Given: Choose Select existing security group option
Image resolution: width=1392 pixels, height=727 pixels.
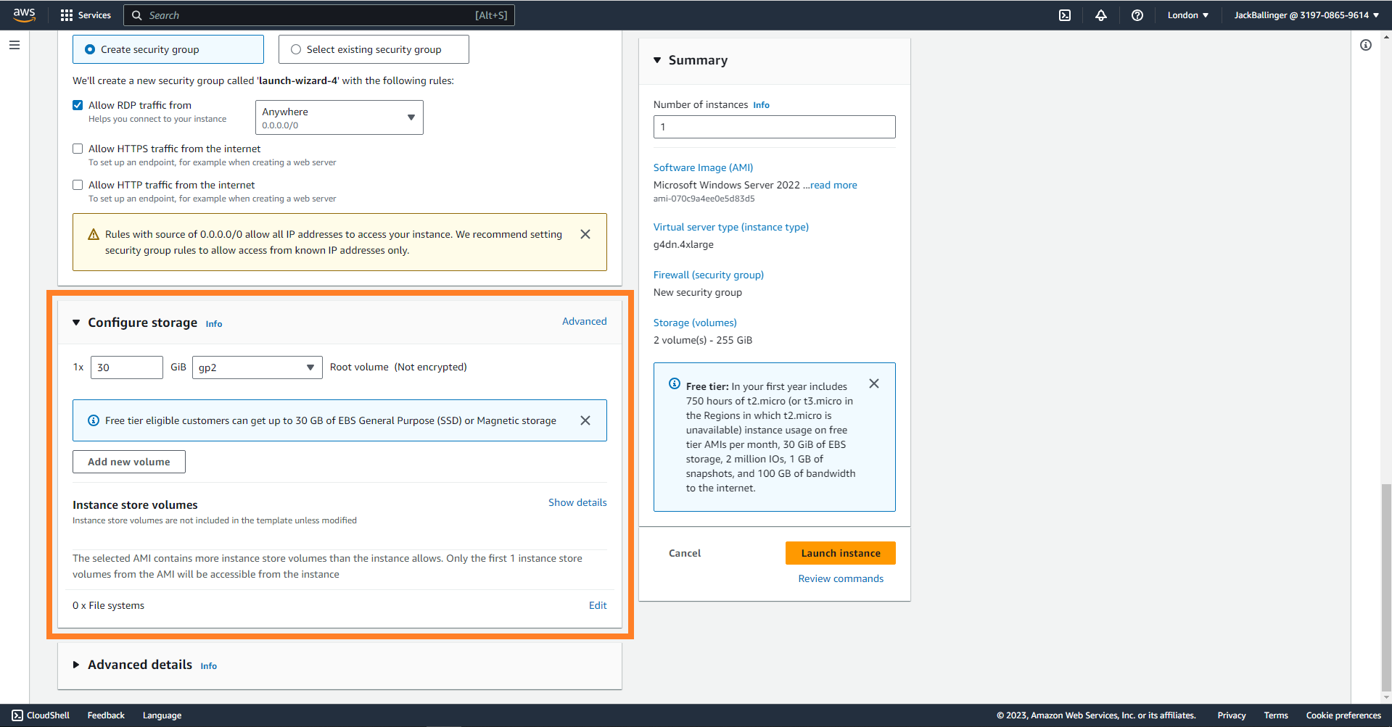Looking at the screenshot, I should 296,49.
